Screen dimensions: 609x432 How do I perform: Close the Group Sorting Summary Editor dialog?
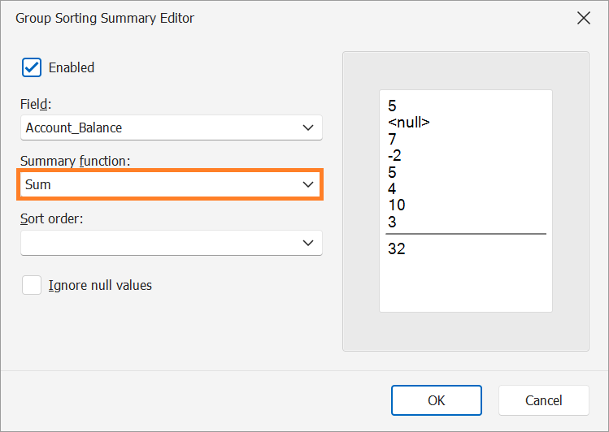point(583,18)
